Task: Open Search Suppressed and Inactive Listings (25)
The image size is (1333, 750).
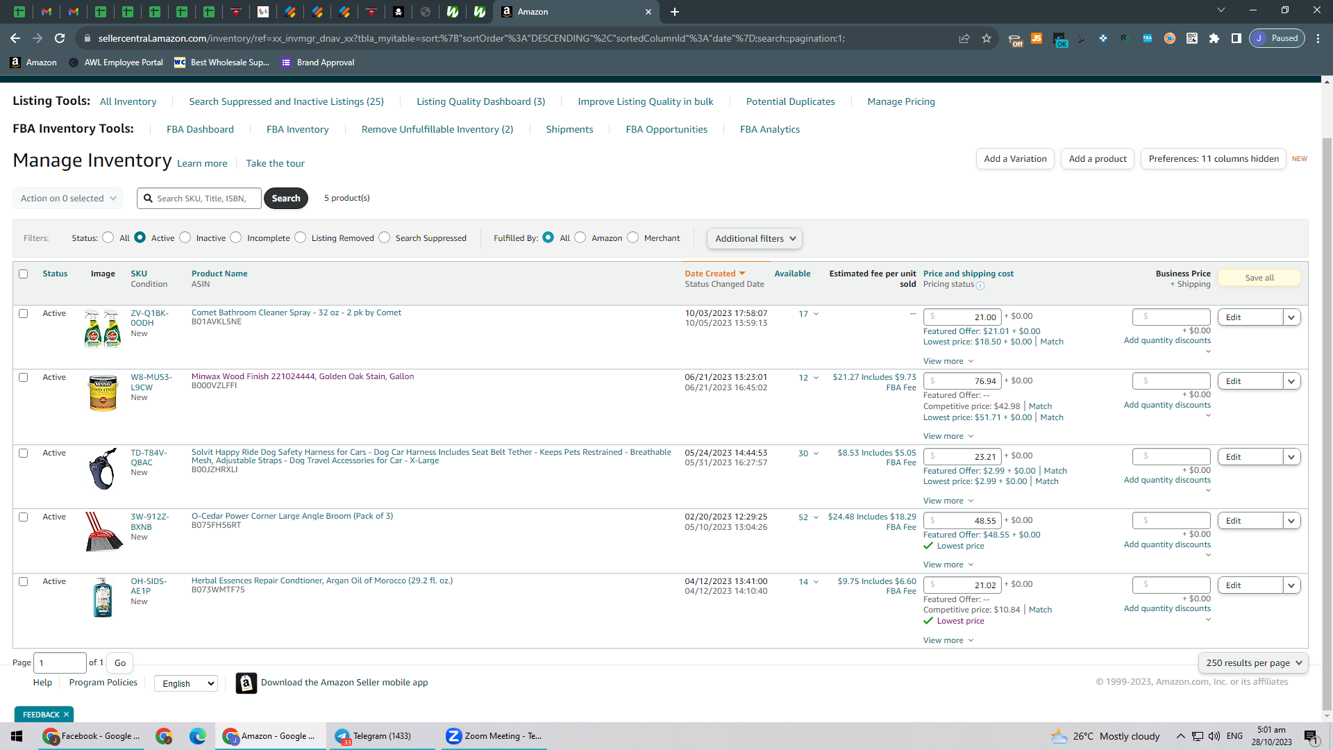Action: (287, 101)
